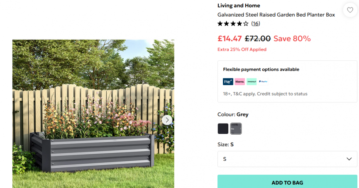Click the star rating icons
359x188 pixels.
coord(233,24)
